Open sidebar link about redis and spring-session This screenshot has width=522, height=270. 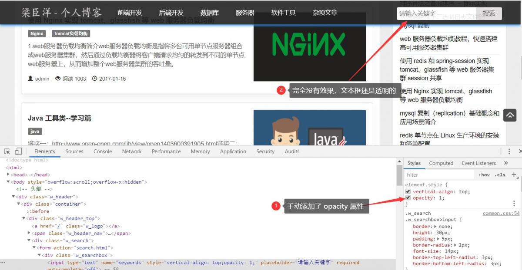pos(447,69)
